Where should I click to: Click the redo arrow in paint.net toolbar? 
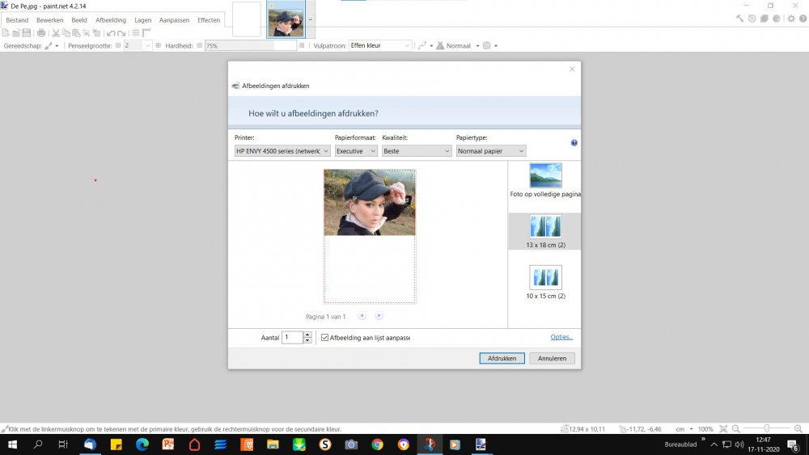[121, 33]
